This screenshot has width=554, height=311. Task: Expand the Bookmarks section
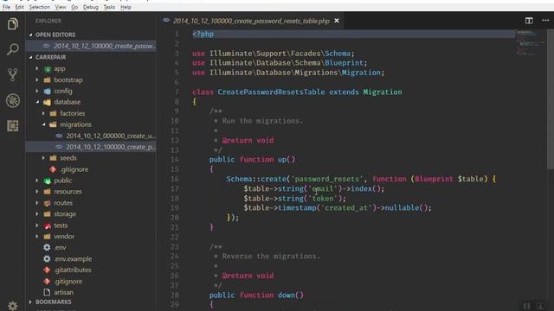pos(31,301)
